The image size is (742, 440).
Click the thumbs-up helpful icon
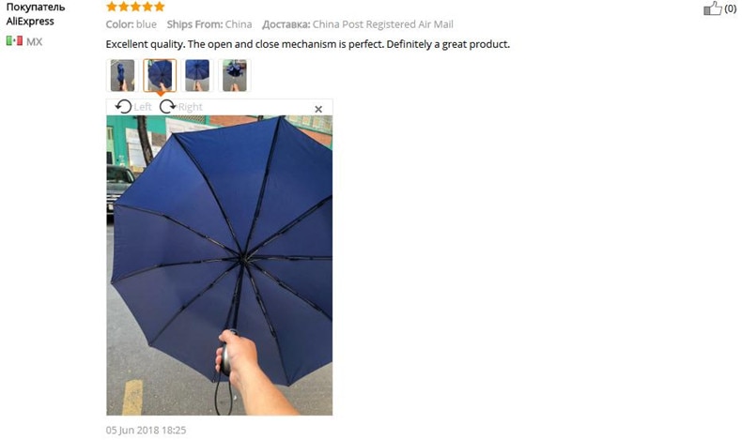(x=713, y=8)
